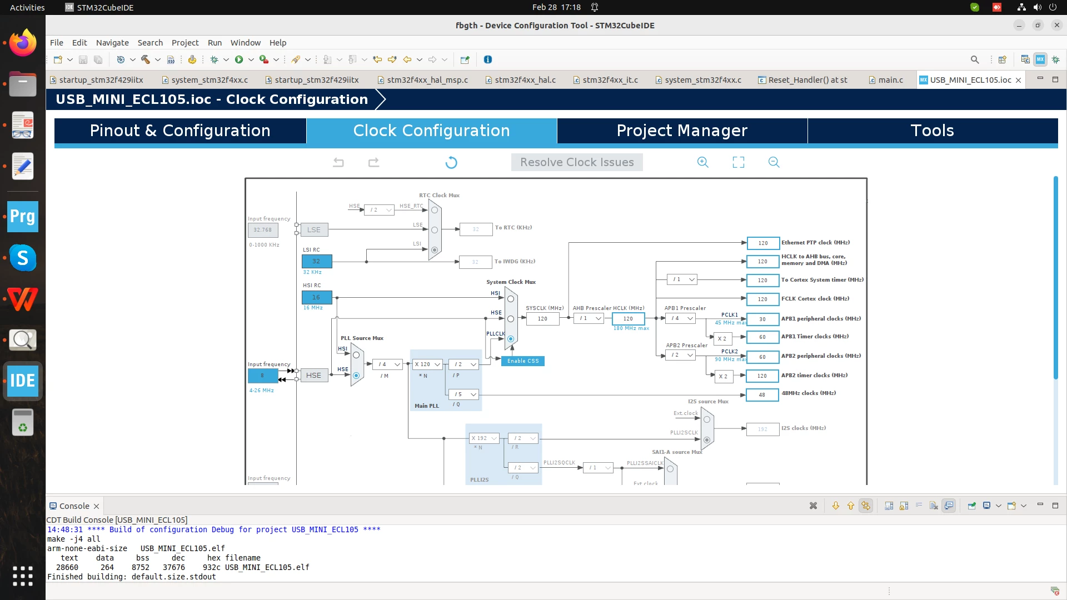Select HSE in PLL Source Mux
The width and height of the screenshot is (1067, 600).
pos(356,376)
